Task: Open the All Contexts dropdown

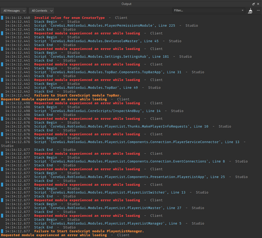Action: (41, 11)
